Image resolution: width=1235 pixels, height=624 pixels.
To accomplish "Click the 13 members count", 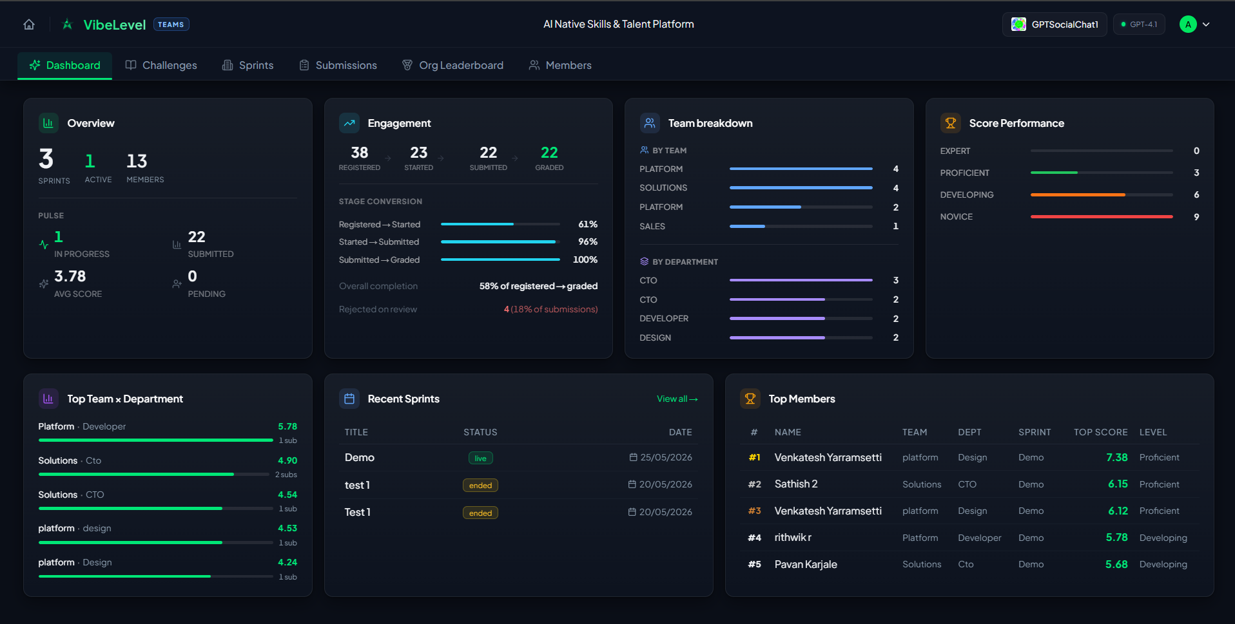I will 137,161.
